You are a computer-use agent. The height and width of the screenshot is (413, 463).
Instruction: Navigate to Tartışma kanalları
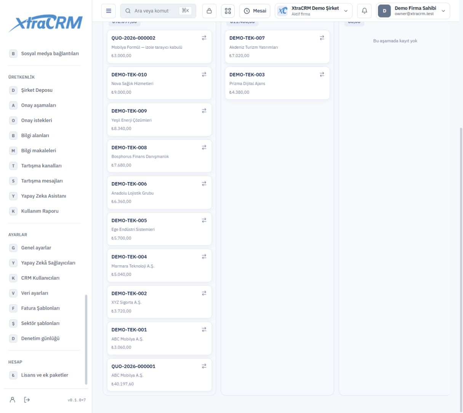point(44,166)
